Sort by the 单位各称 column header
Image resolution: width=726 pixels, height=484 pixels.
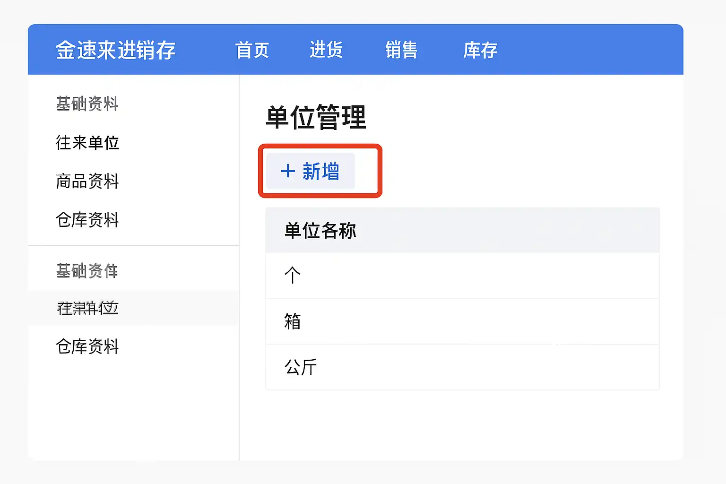[x=320, y=231]
